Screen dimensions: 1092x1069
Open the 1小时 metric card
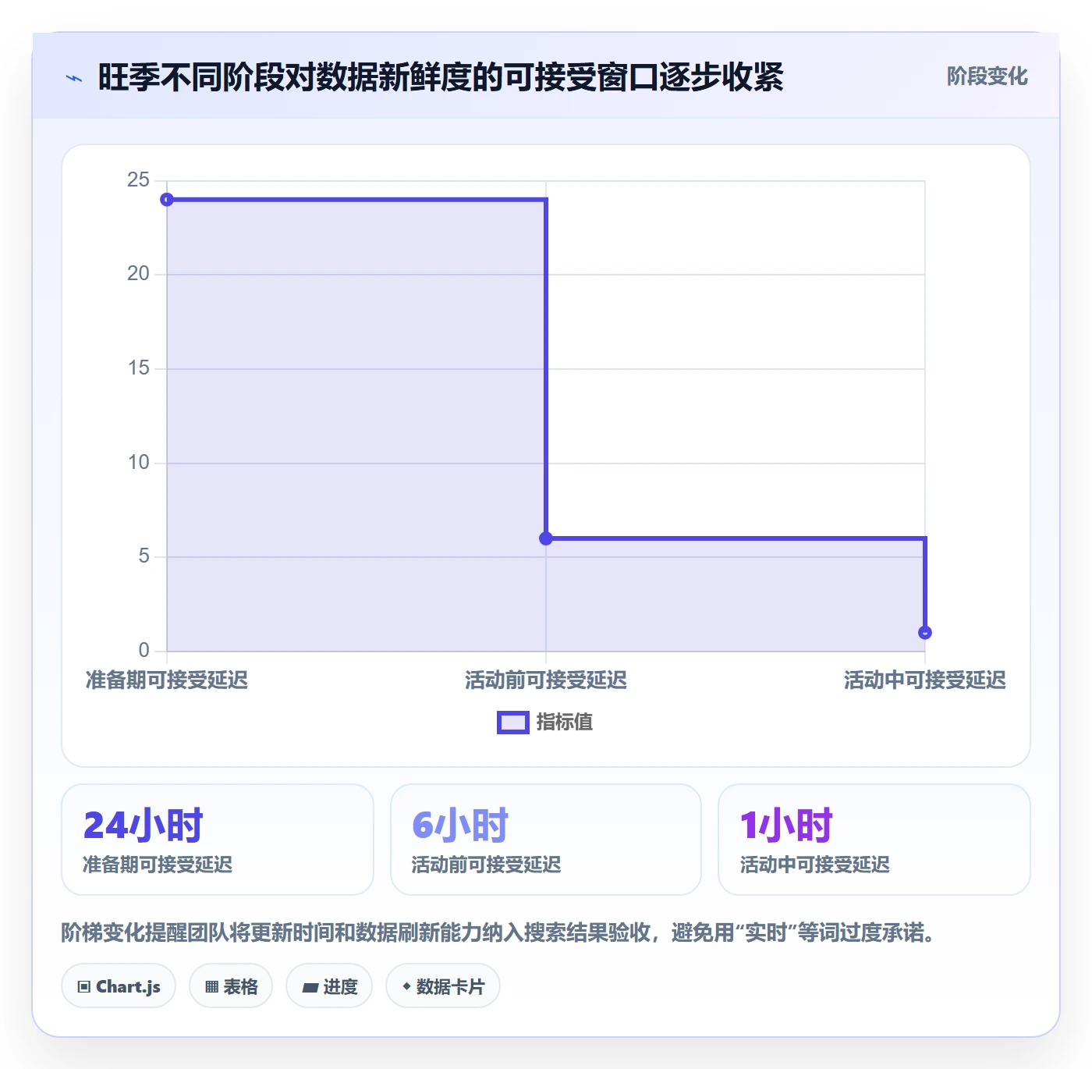pyautogui.click(x=874, y=840)
